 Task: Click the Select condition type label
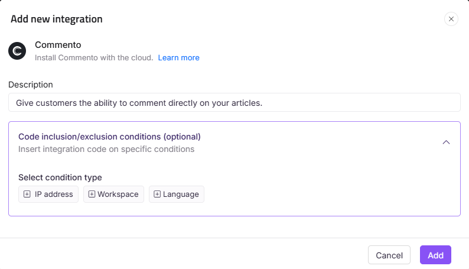click(x=60, y=177)
